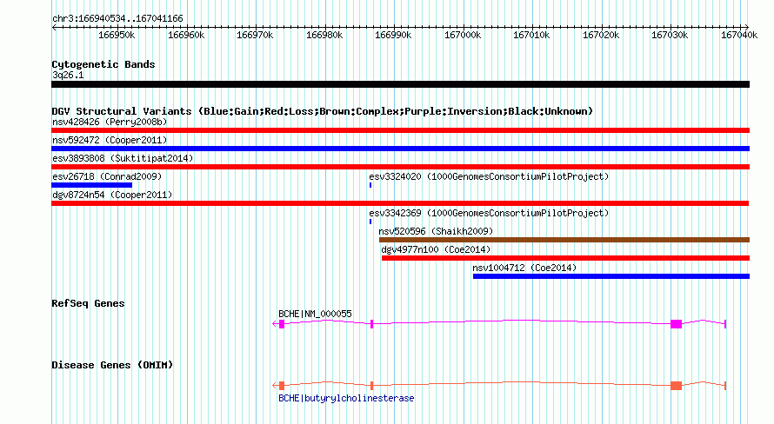Click the blue nsv592472 gain bar
The height and width of the screenshot is (424, 774).
coord(400,149)
